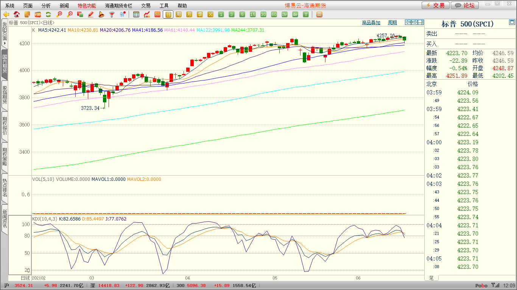
Task: Select 60-minute period button
Action: pos(274,15)
